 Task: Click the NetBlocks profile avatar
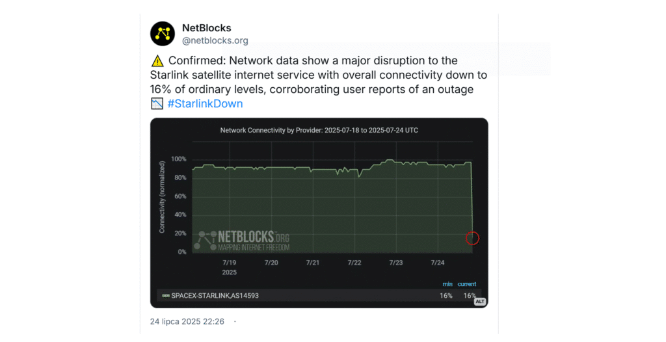tap(163, 34)
